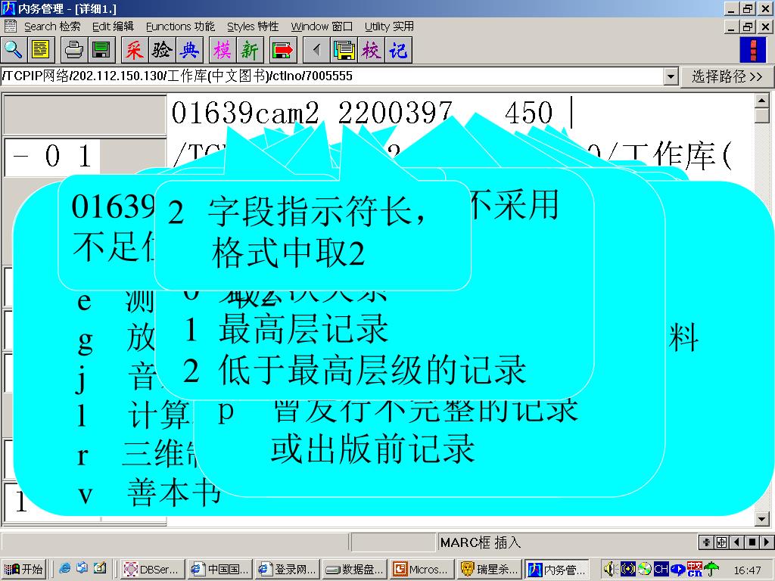Click the 16:47 system clock
This screenshot has height=581, width=775.
click(747, 570)
